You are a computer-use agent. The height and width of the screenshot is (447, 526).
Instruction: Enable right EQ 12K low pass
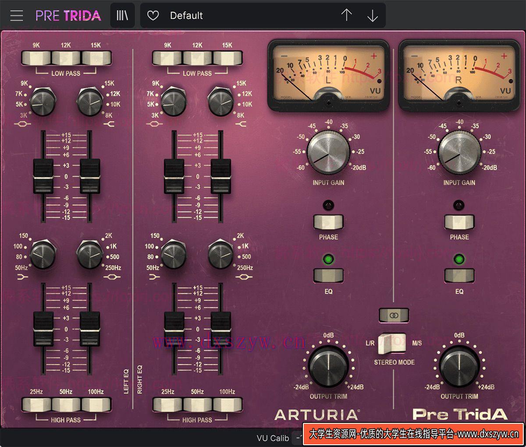[197, 58]
